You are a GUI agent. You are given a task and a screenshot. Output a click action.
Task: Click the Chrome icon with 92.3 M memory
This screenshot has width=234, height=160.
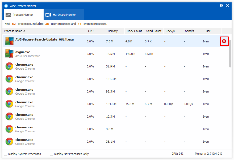(9, 91)
